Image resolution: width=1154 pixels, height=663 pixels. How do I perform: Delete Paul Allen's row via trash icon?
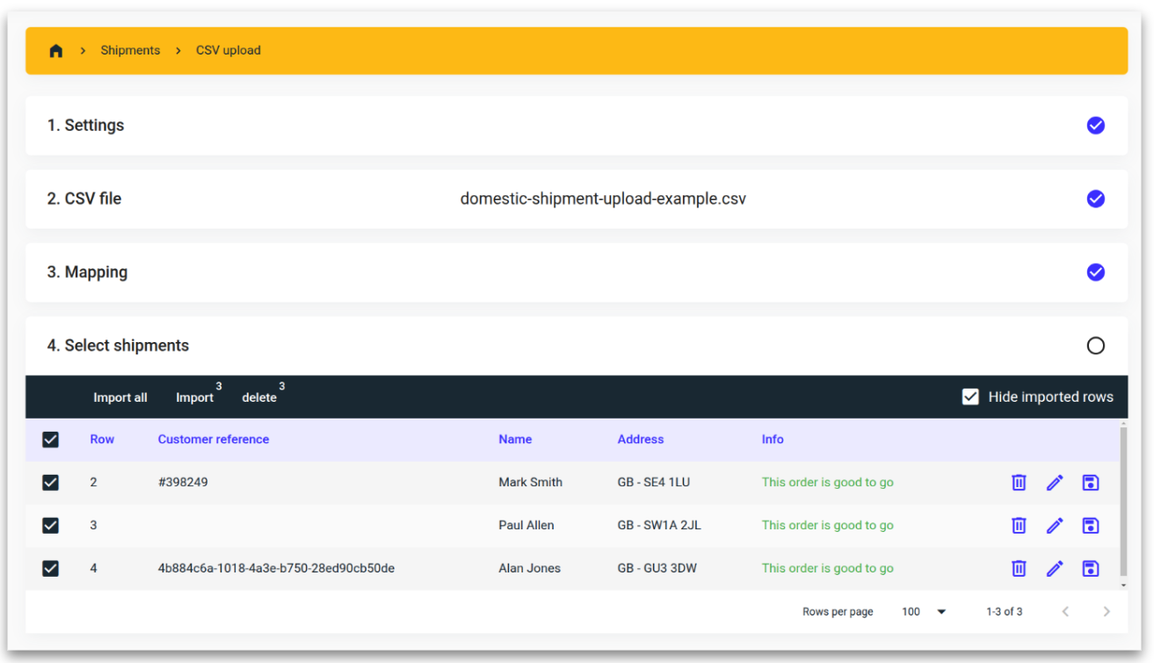[1019, 525]
